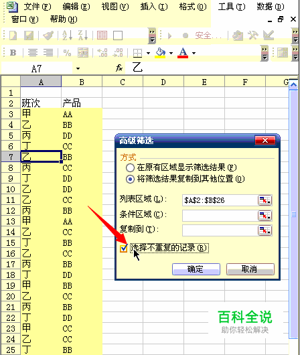Viewport: 300px width, 355px height.
Task: Expand formatting toolbar options chevron
Action: pyautogui.click(x=265, y=54)
